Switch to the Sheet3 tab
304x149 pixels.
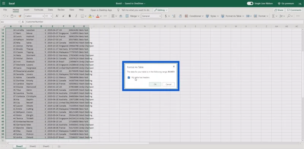[46, 146]
